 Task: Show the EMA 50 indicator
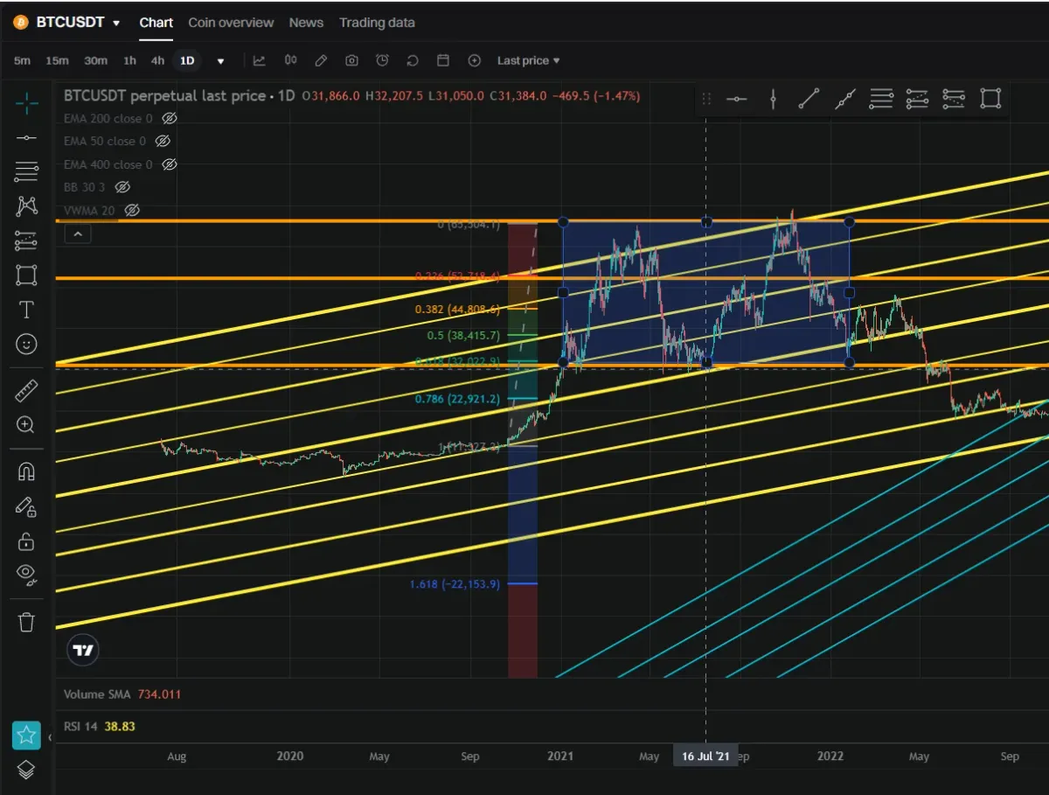tap(162, 141)
